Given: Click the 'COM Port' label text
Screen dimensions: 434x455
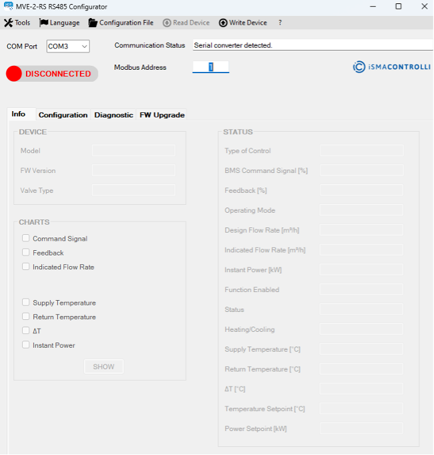Looking at the screenshot, I should point(22,47).
